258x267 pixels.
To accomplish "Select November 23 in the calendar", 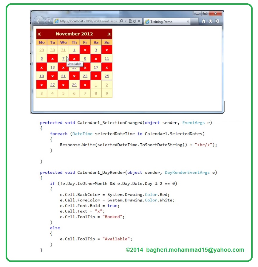I will pos(85,76).
